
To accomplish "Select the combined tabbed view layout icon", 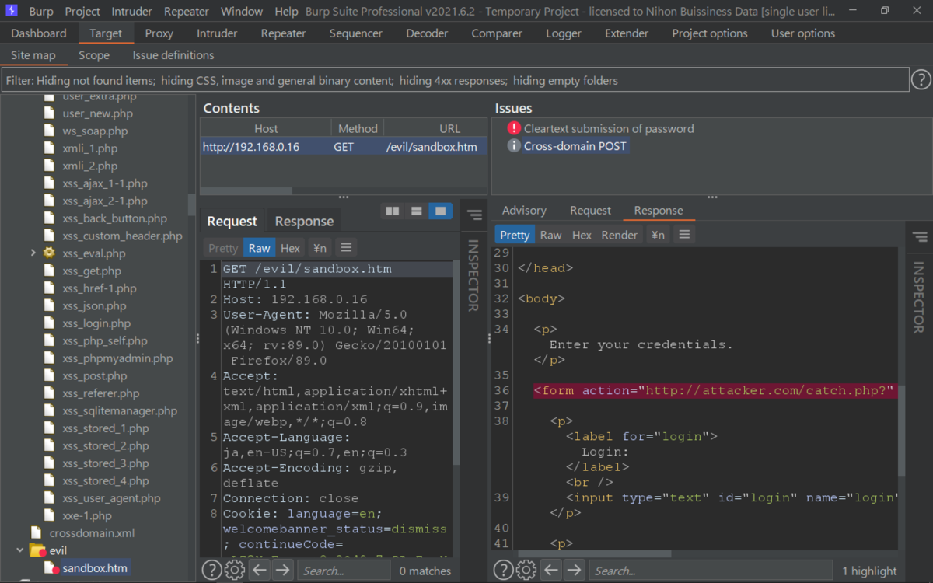I will pyautogui.click(x=441, y=211).
